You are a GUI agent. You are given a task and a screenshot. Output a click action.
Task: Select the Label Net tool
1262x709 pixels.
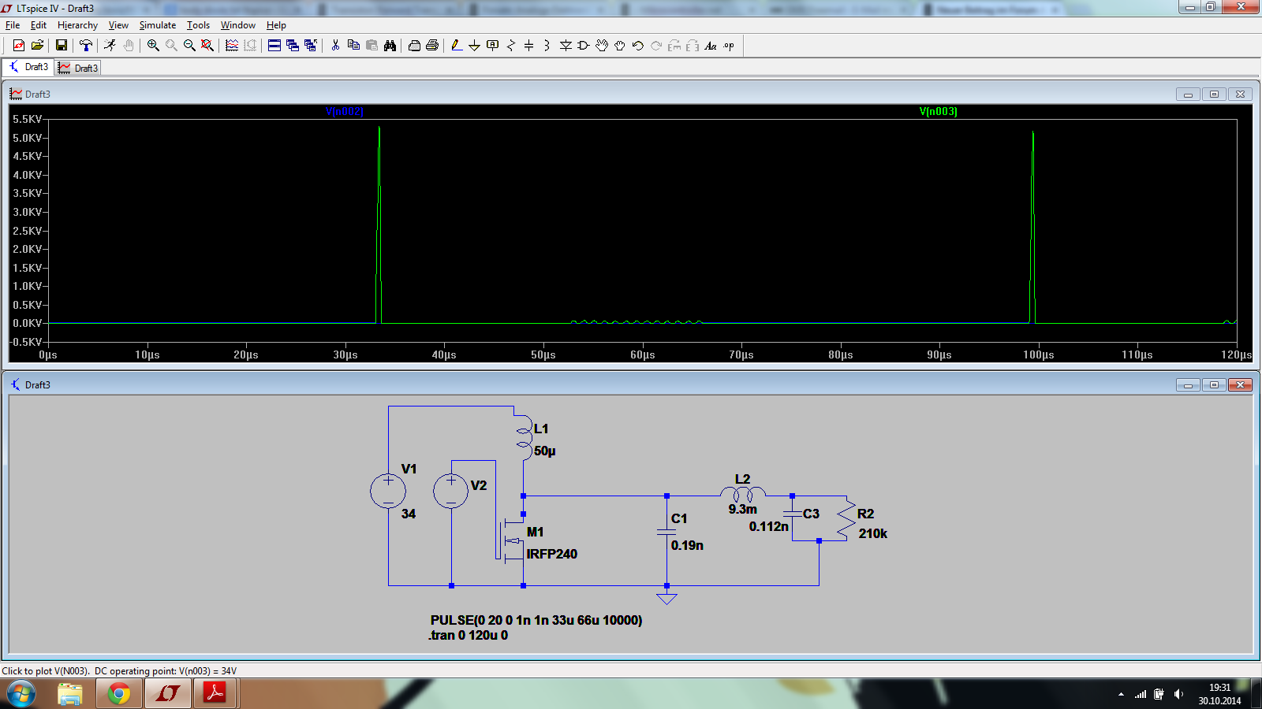pos(493,46)
